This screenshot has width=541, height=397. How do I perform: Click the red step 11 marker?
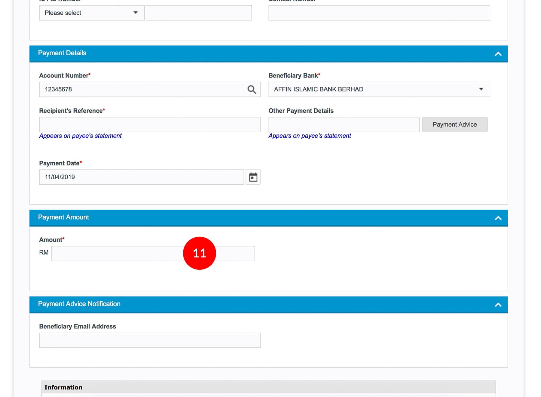[199, 253]
